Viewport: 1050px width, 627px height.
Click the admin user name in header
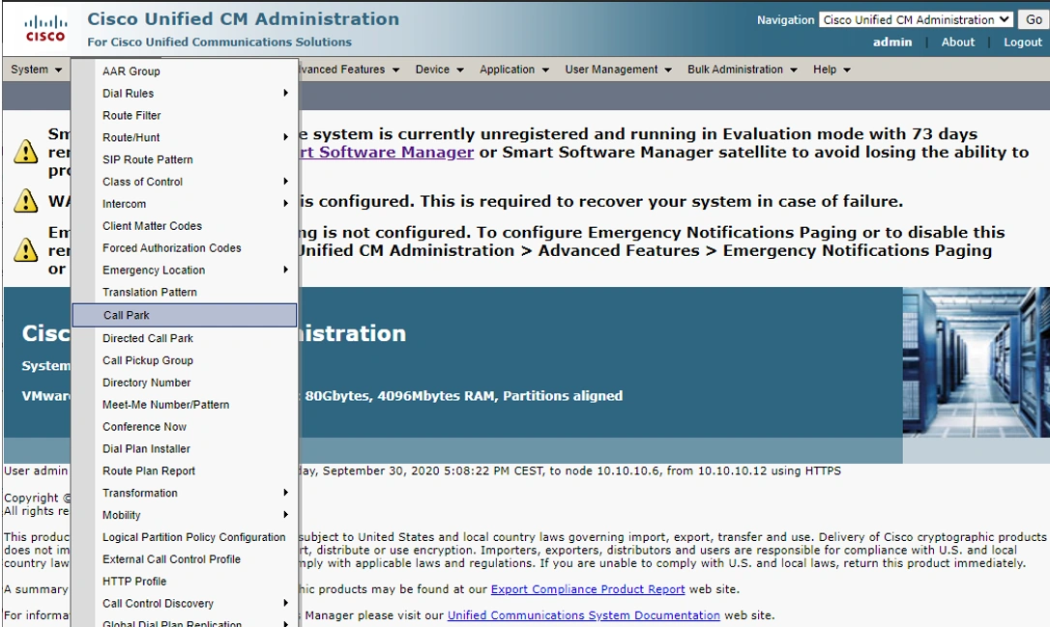click(x=892, y=42)
